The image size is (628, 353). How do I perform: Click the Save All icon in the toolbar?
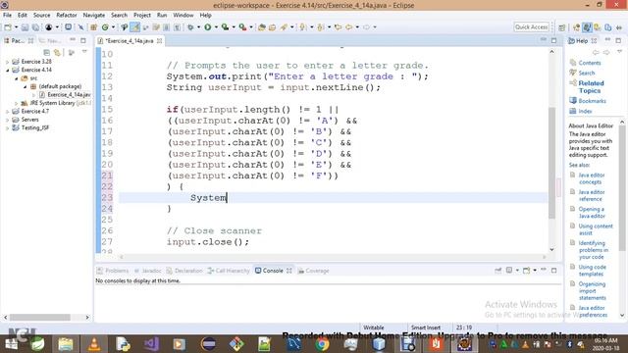click(x=35, y=27)
